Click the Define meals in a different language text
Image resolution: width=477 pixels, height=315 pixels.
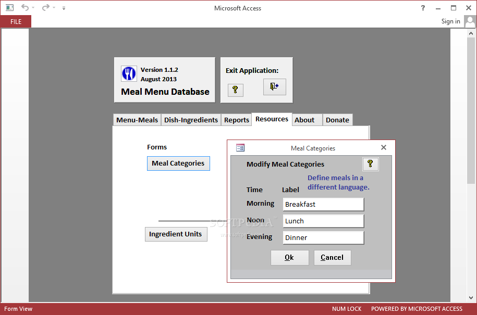338,183
